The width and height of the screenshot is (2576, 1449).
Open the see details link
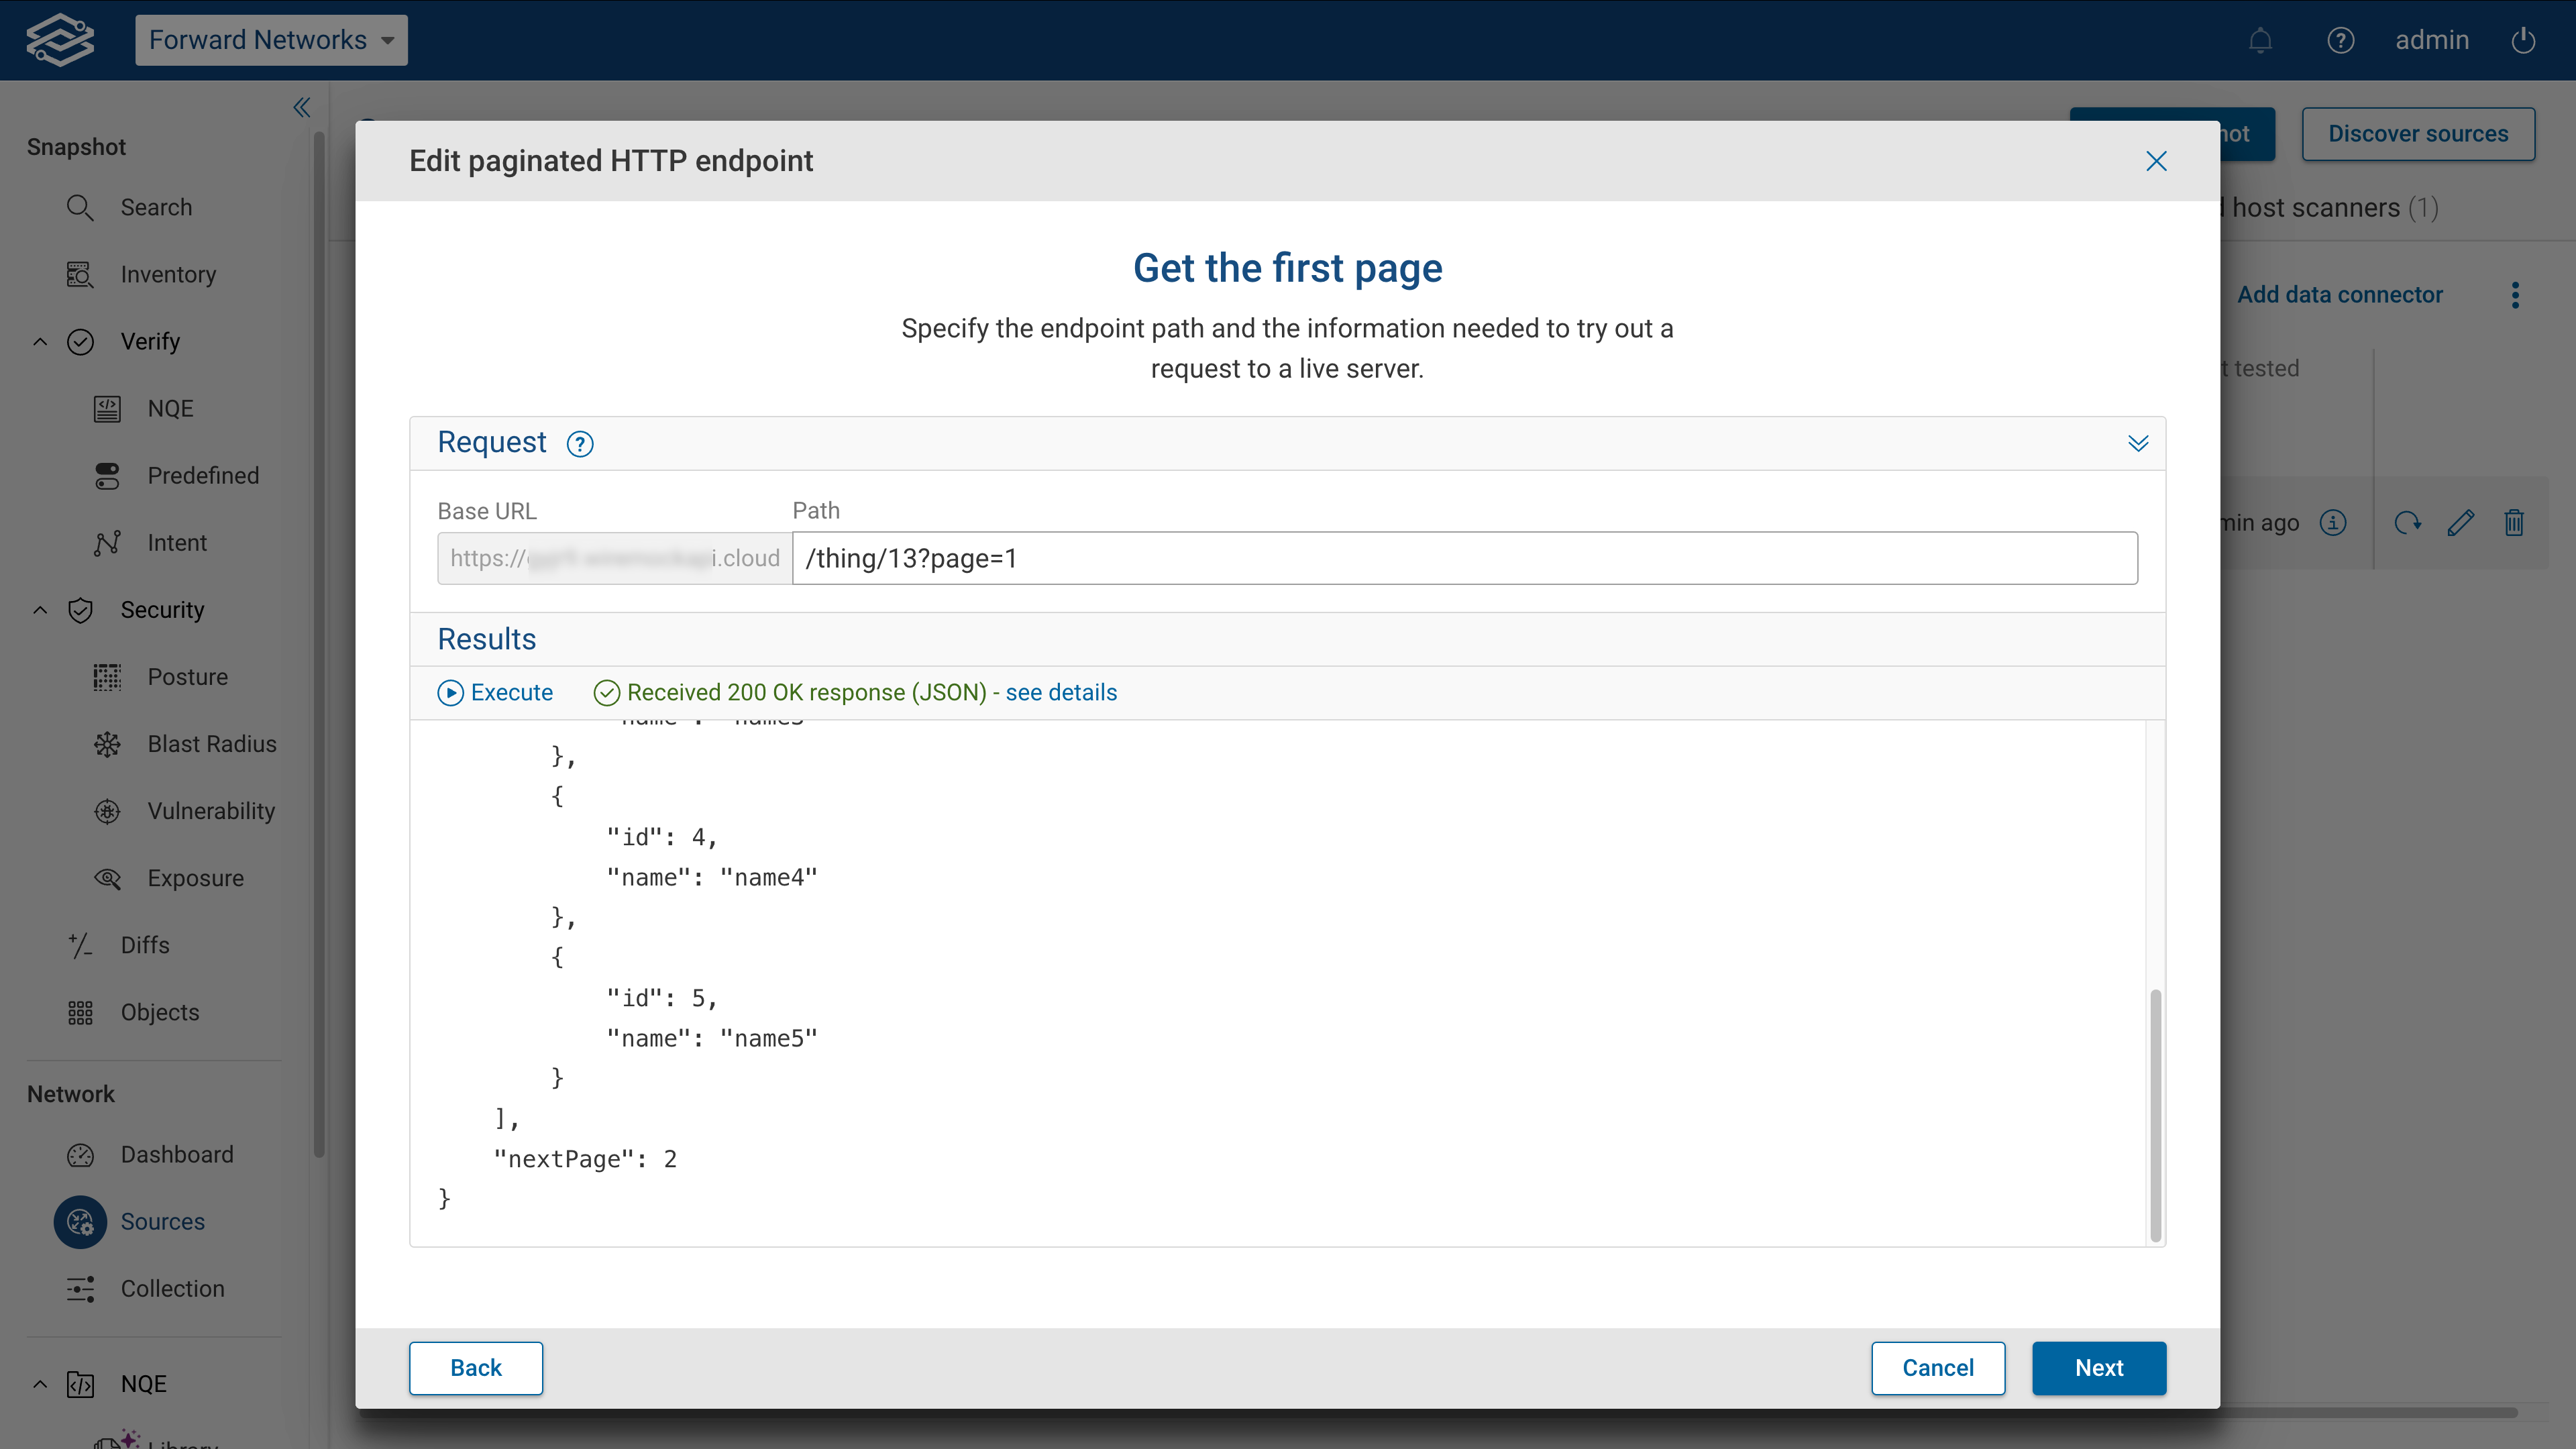(1061, 692)
